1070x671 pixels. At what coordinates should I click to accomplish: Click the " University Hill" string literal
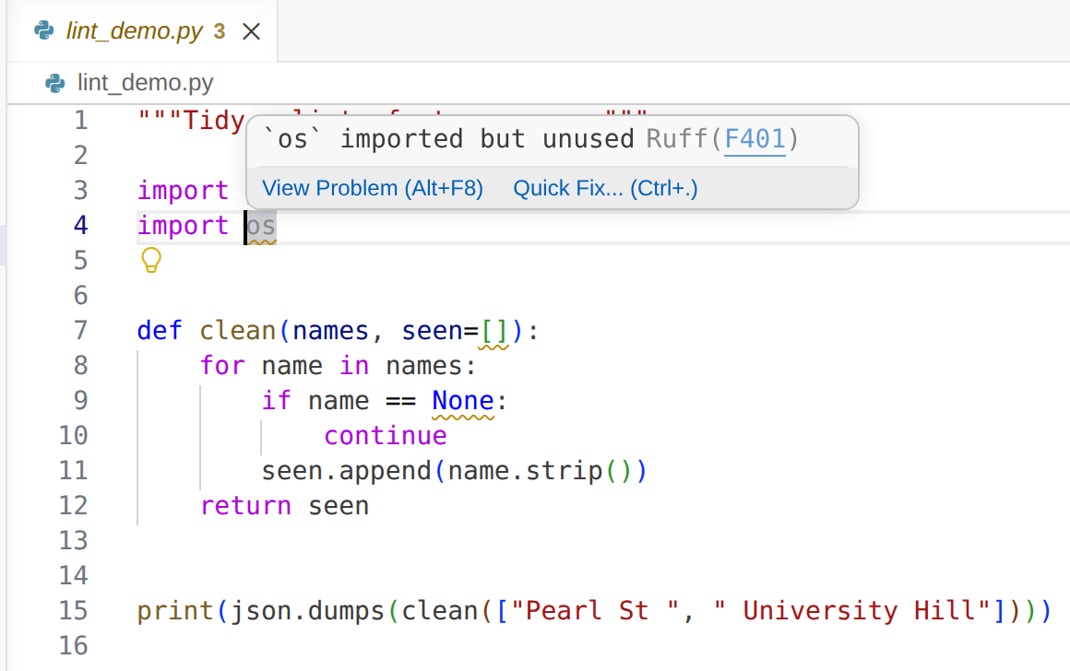point(851,610)
